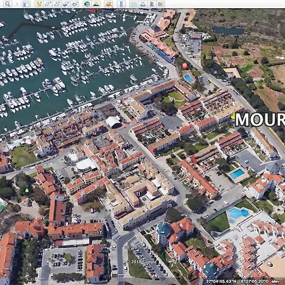Toggle the sidebar panel visibility button

pos(26,4)
